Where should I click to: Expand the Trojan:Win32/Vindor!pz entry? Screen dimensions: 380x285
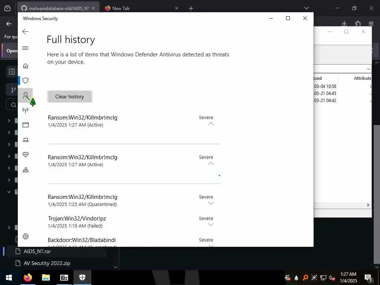tap(211, 225)
